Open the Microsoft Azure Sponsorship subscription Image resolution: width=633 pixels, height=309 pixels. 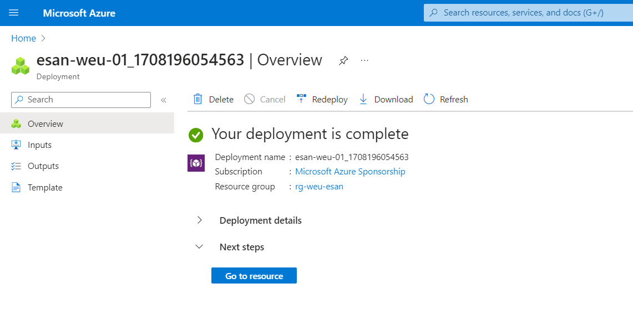(351, 172)
